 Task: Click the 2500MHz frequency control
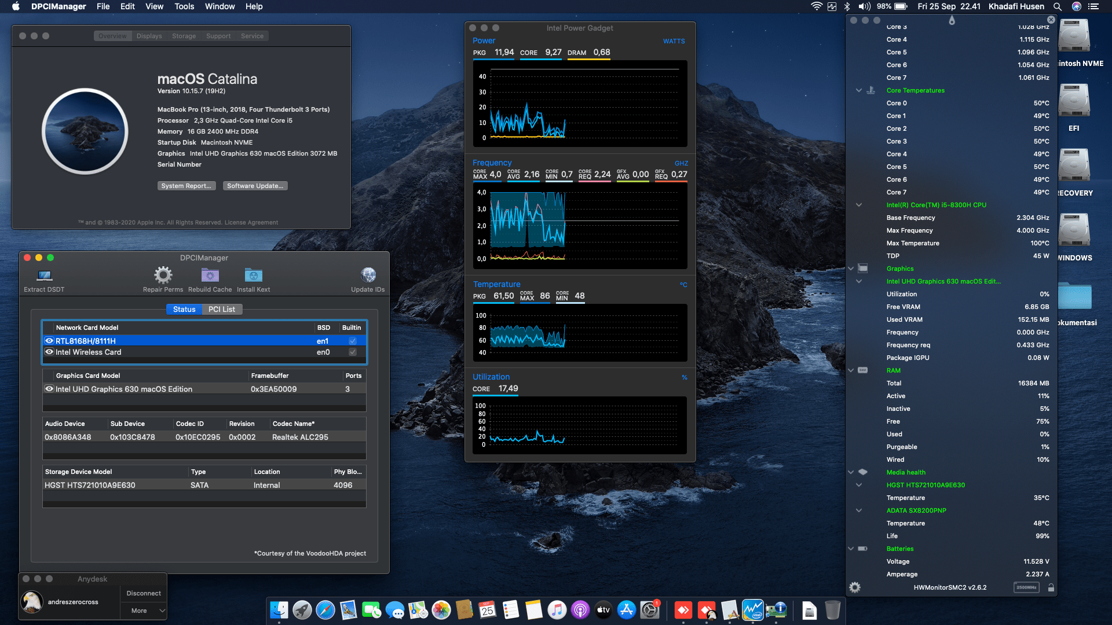click(1026, 587)
